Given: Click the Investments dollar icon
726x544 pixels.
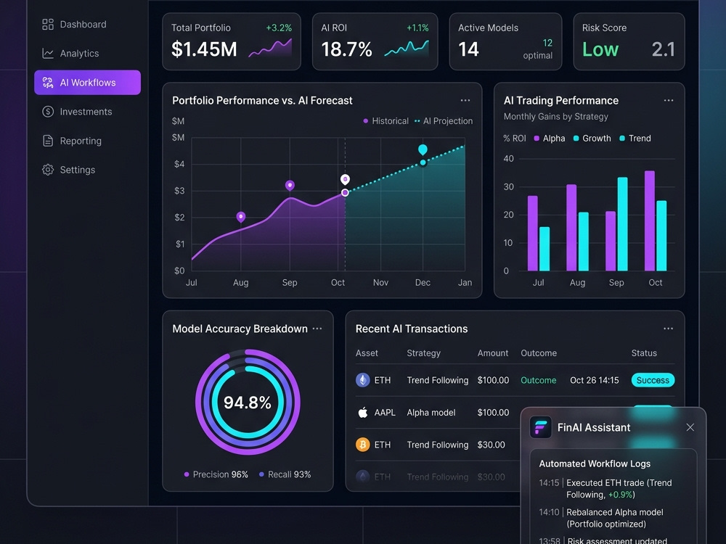Looking at the screenshot, I should [48, 112].
